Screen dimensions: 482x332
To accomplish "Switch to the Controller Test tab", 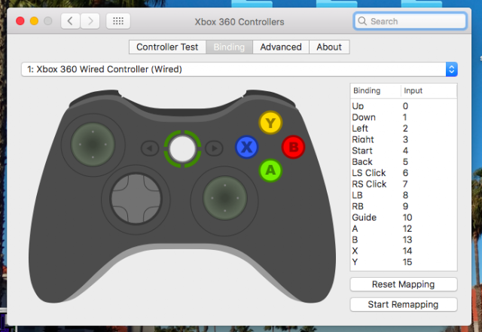I will pos(167,47).
